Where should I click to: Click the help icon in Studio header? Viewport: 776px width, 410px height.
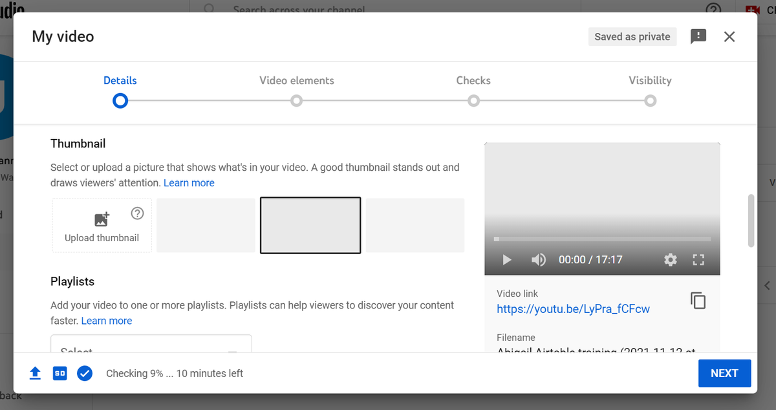click(713, 10)
